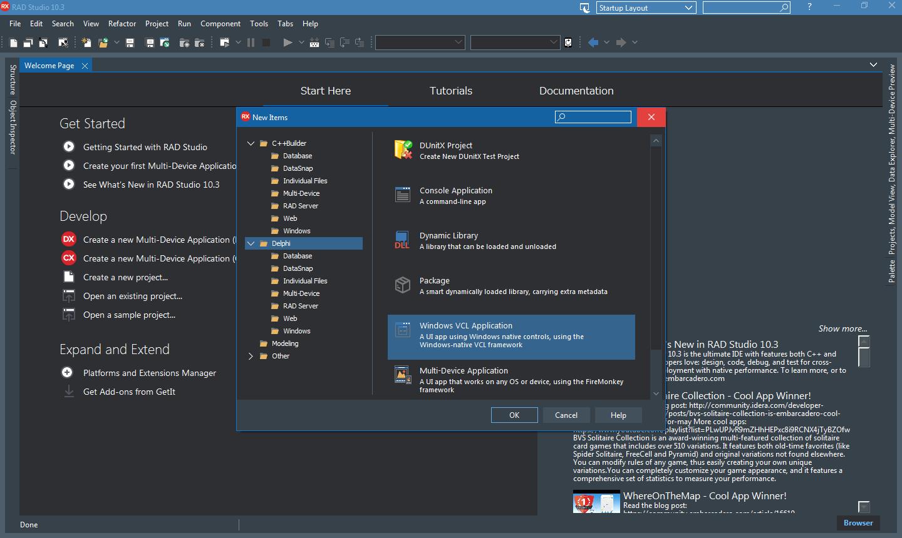Click the Remove File from Project icon
This screenshot has width=902, height=538.
pyautogui.click(x=200, y=43)
